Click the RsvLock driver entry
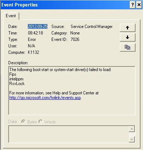Screen dimensions: 143x150 click(17, 84)
